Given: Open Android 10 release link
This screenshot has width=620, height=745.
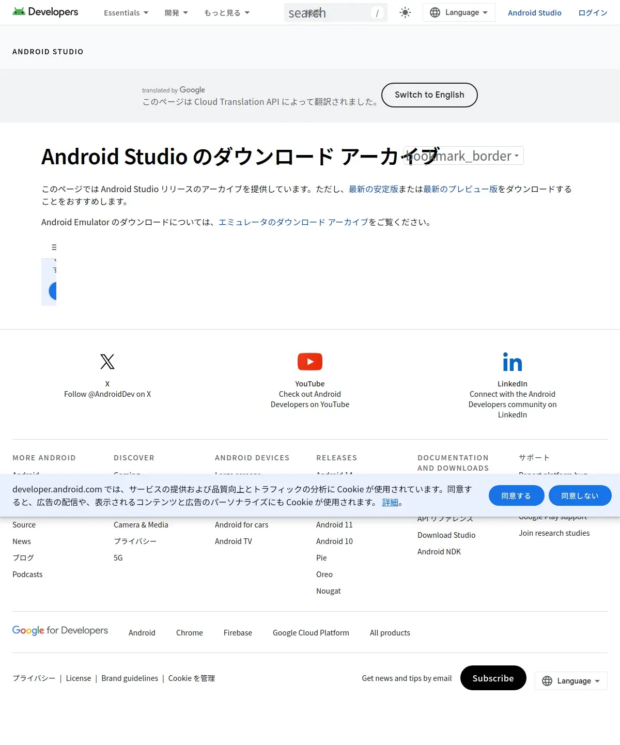Looking at the screenshot, I should point(334,541).
